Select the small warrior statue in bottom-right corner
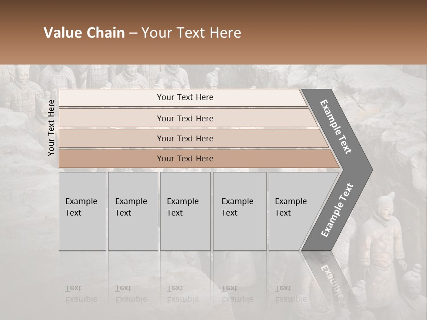Image resolution: width=427 pixels, height=320 pixels. [x=414, y=289]
